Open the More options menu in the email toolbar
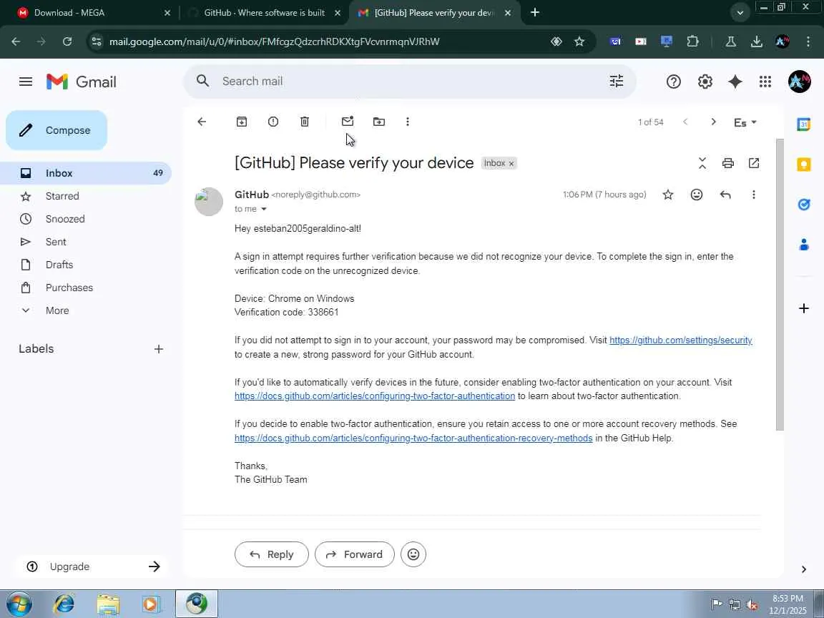Screen dimensions: 824x618 pyautogui.click(x=407, y=122)
